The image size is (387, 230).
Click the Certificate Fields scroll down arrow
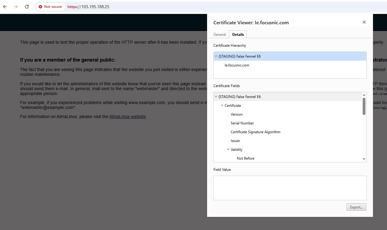(x=364, y=159)
